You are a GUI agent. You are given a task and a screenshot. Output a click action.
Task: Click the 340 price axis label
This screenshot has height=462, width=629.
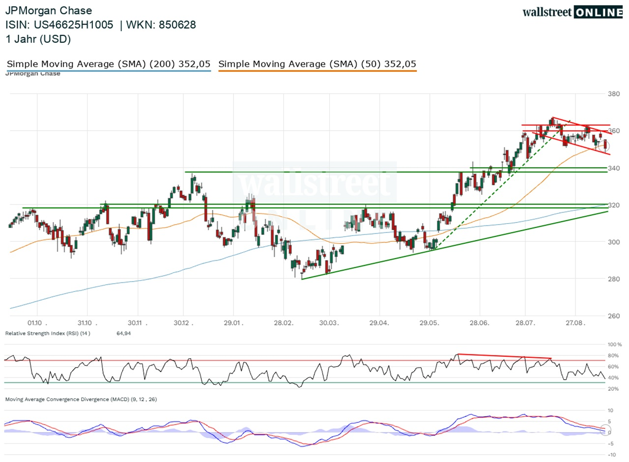point(615,168)
